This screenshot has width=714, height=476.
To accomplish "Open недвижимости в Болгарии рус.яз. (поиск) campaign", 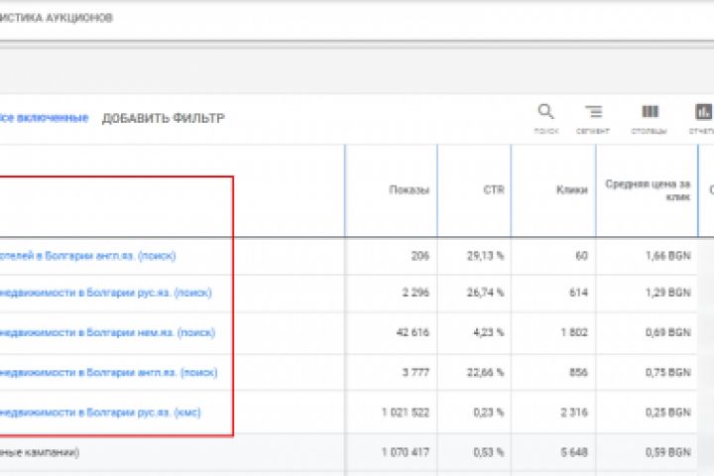I will coord(105,293).
